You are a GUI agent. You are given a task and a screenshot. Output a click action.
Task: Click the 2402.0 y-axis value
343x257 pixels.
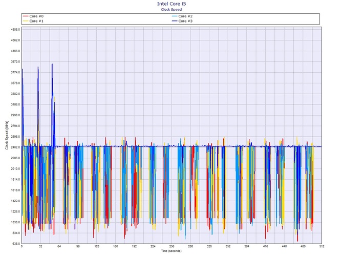pyautogui.click(x=16, y=147)
